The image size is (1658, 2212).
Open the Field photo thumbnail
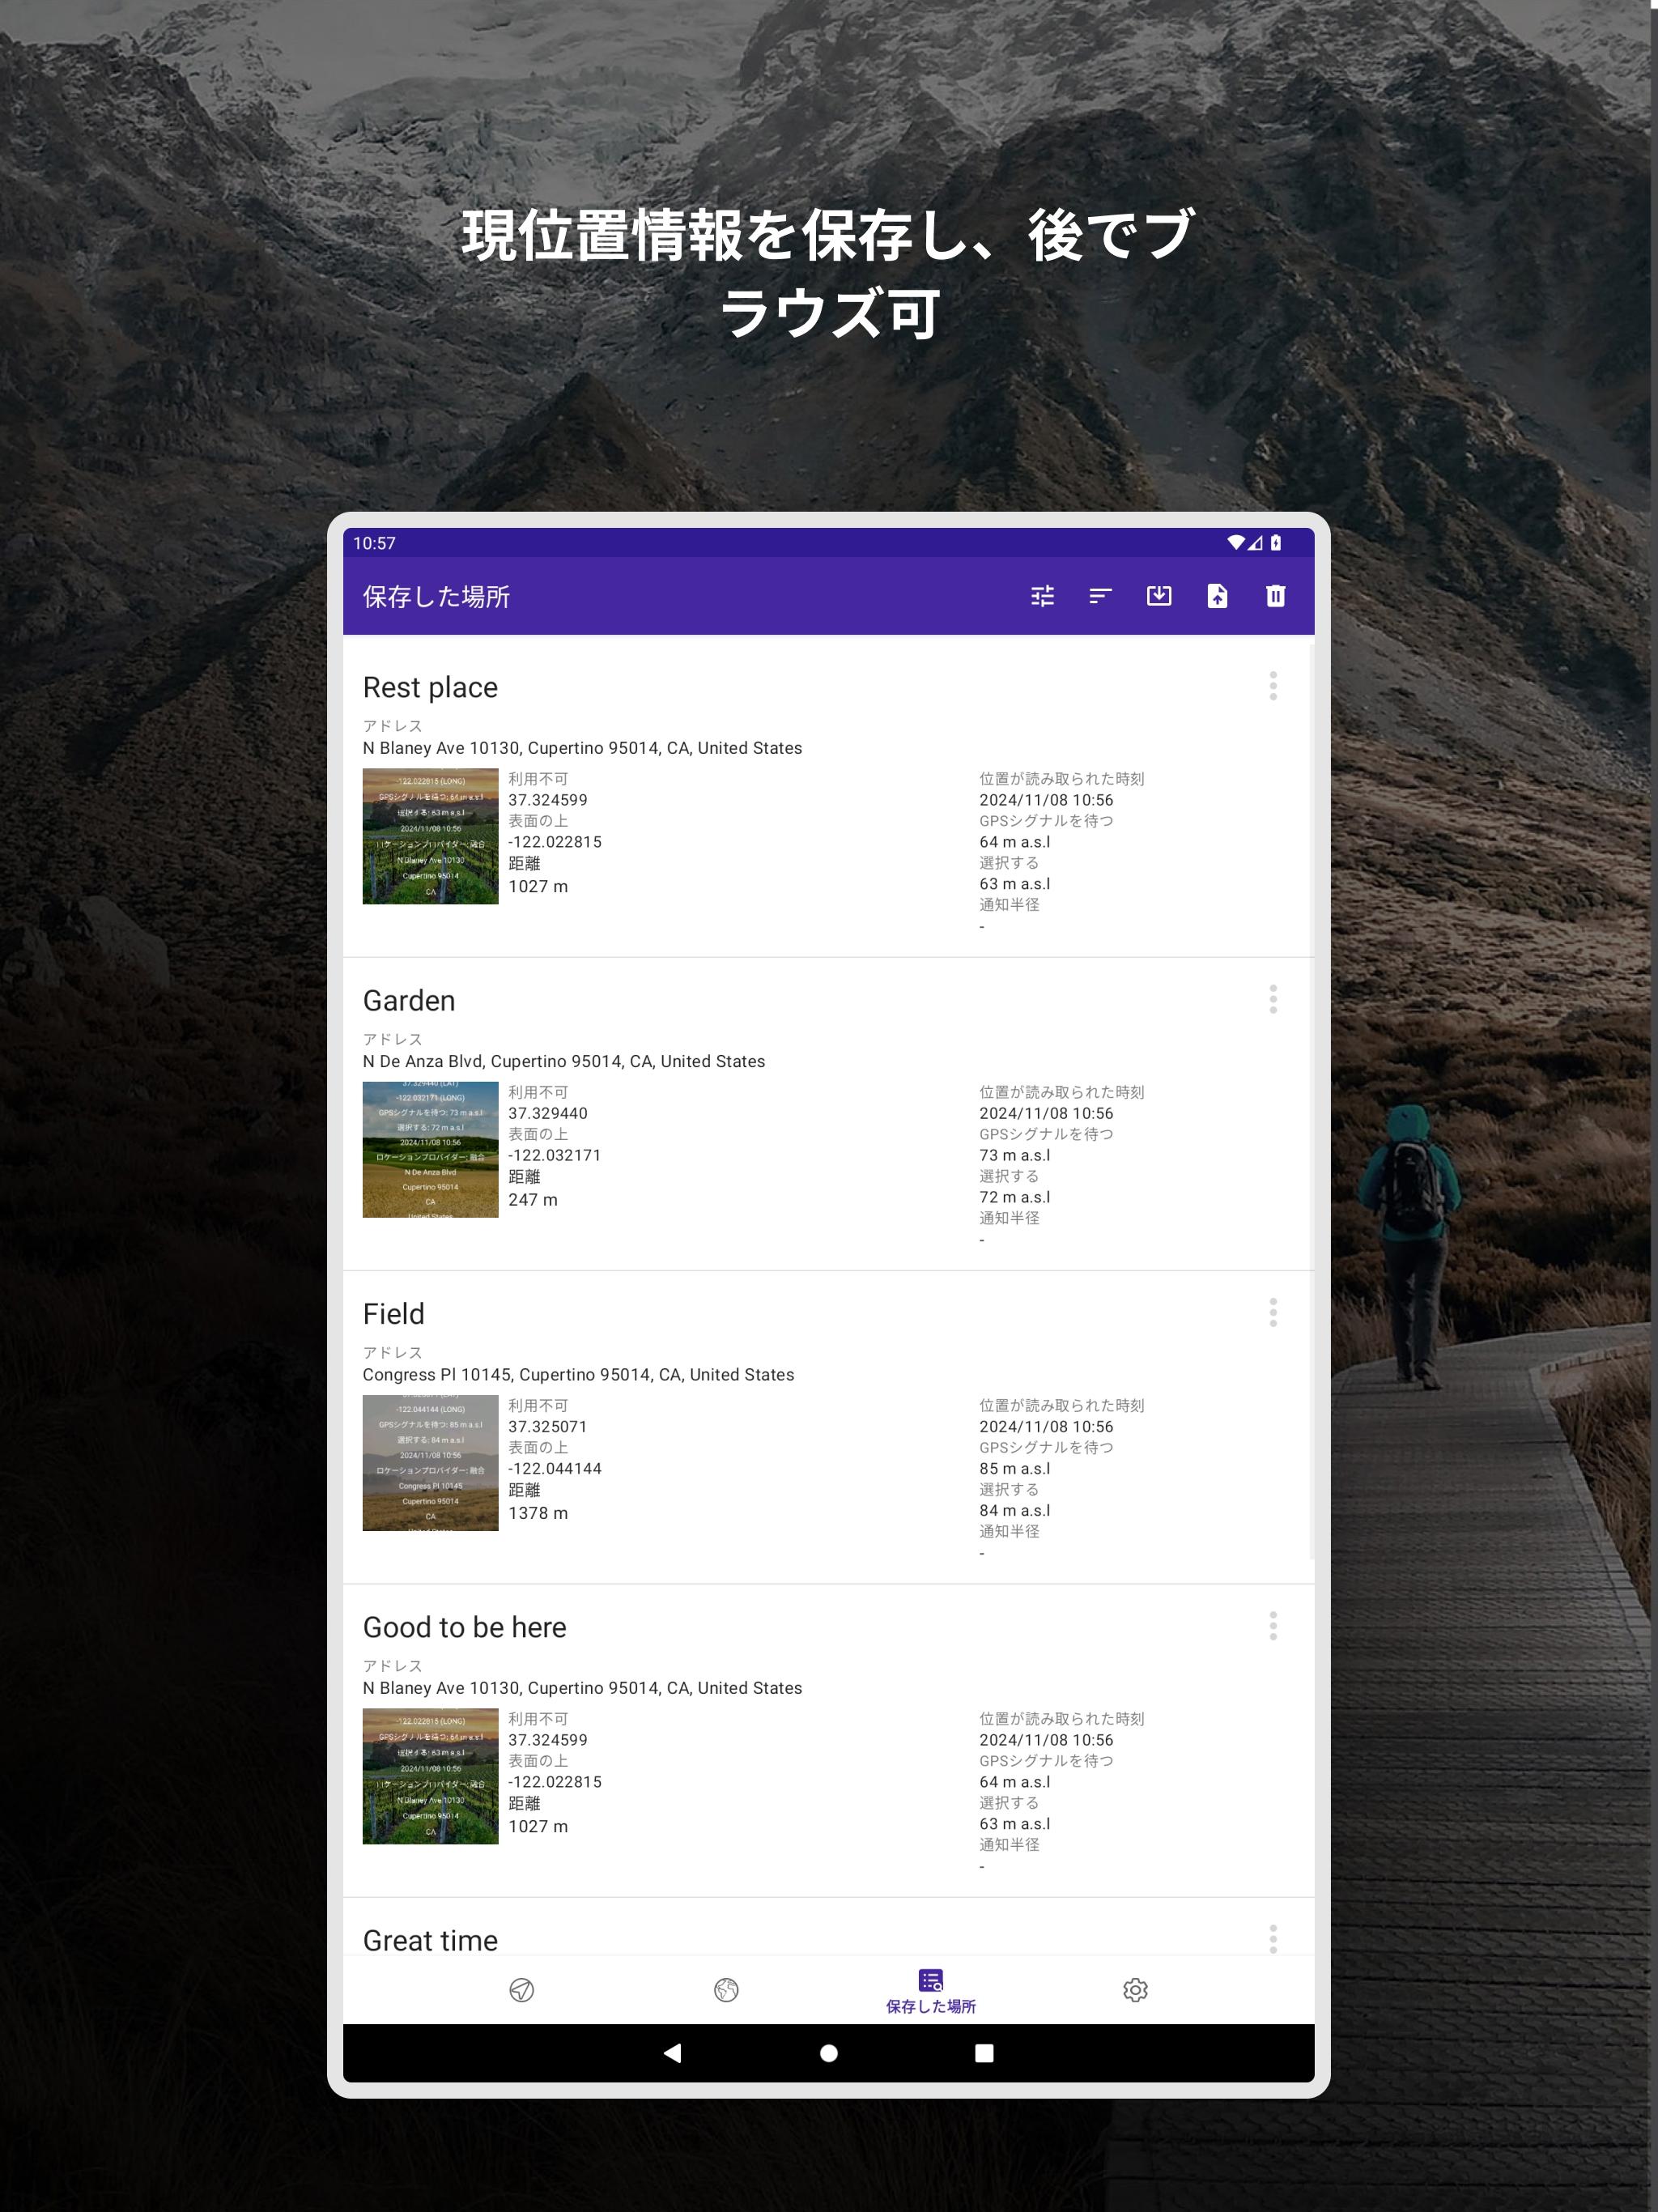click(x=430, y=1462)
